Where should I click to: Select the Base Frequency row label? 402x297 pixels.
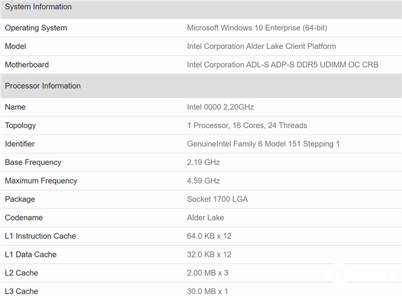33,162
